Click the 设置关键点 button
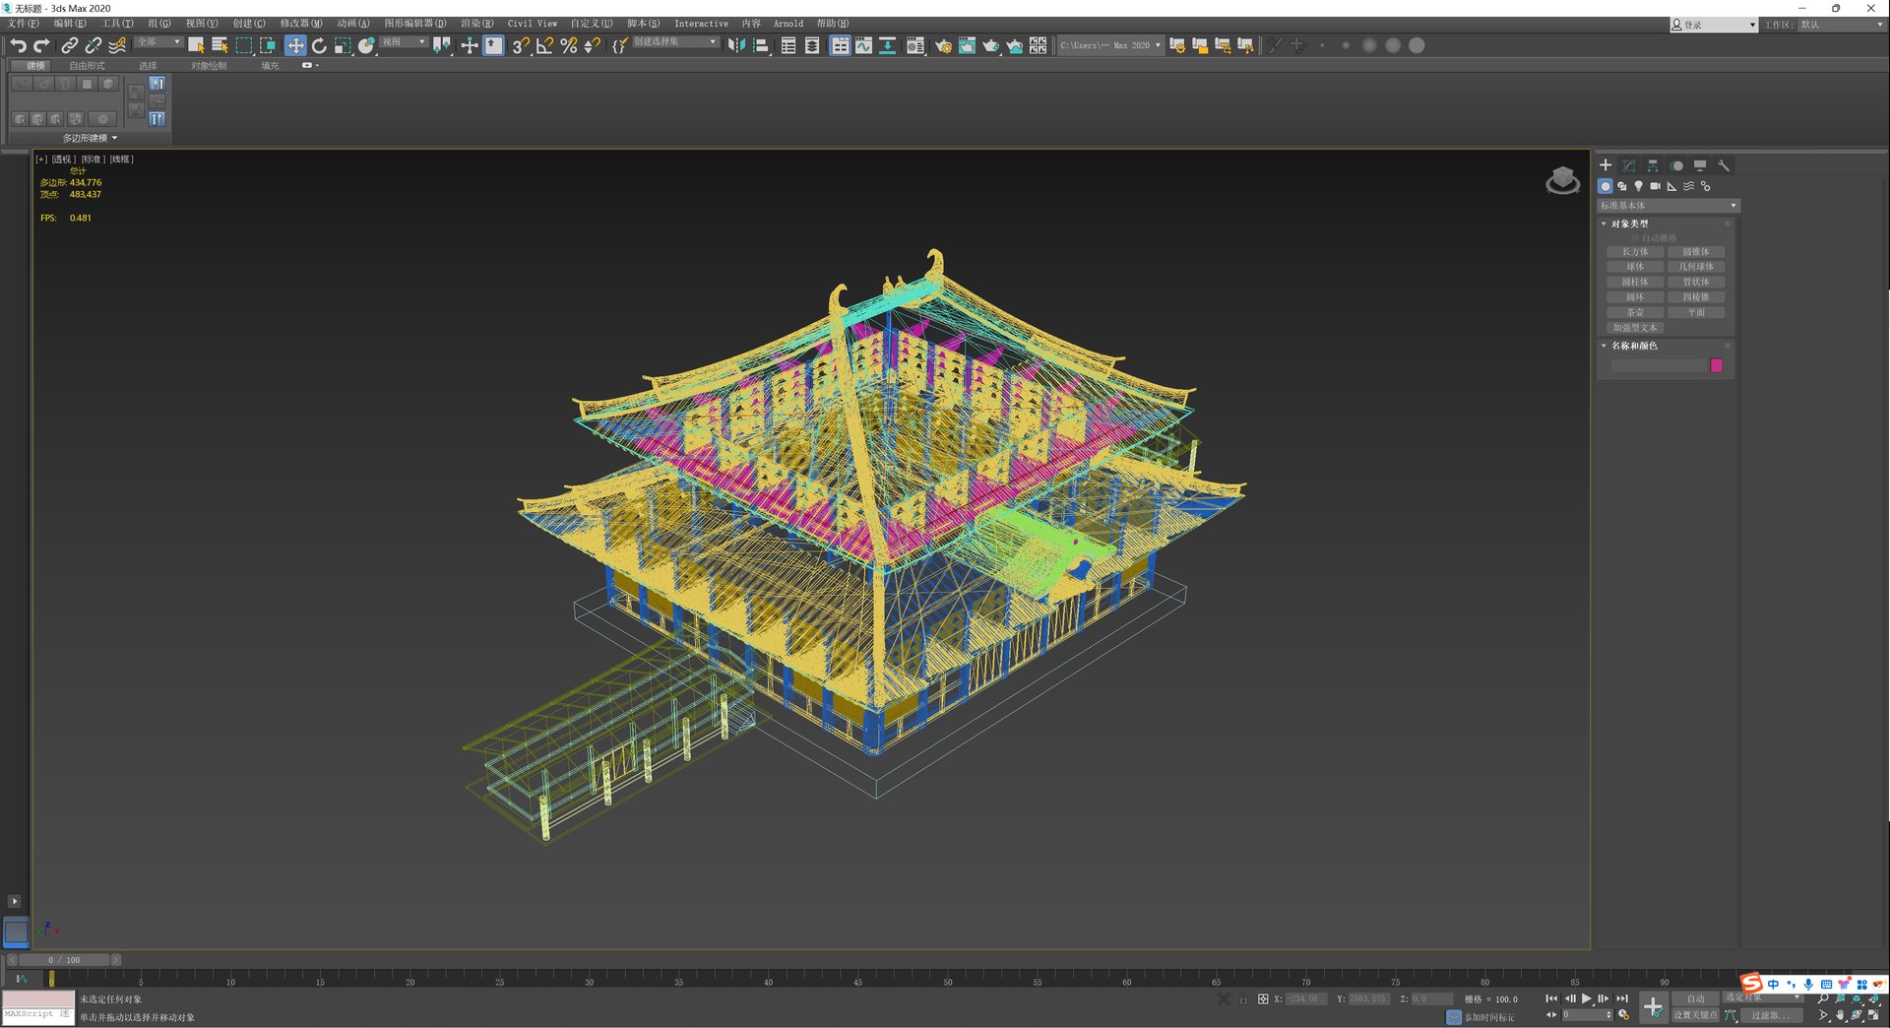 click(1695, 1015)
